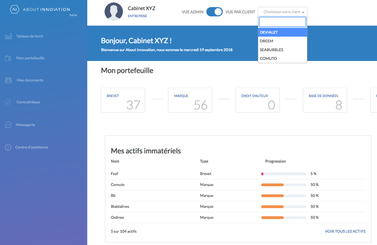Viewport: 377px width, 245px height.
Task: Choose SEABUBBLES in the client list
Action: tap(282, 50)
